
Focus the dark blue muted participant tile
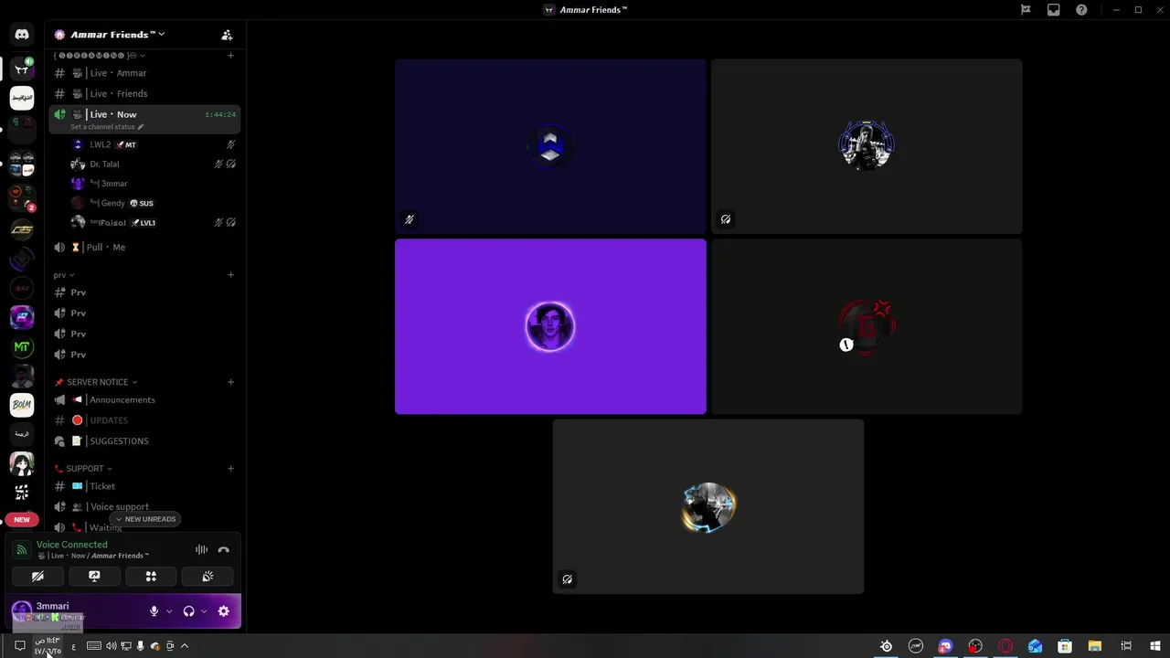[x=550, y=146]
